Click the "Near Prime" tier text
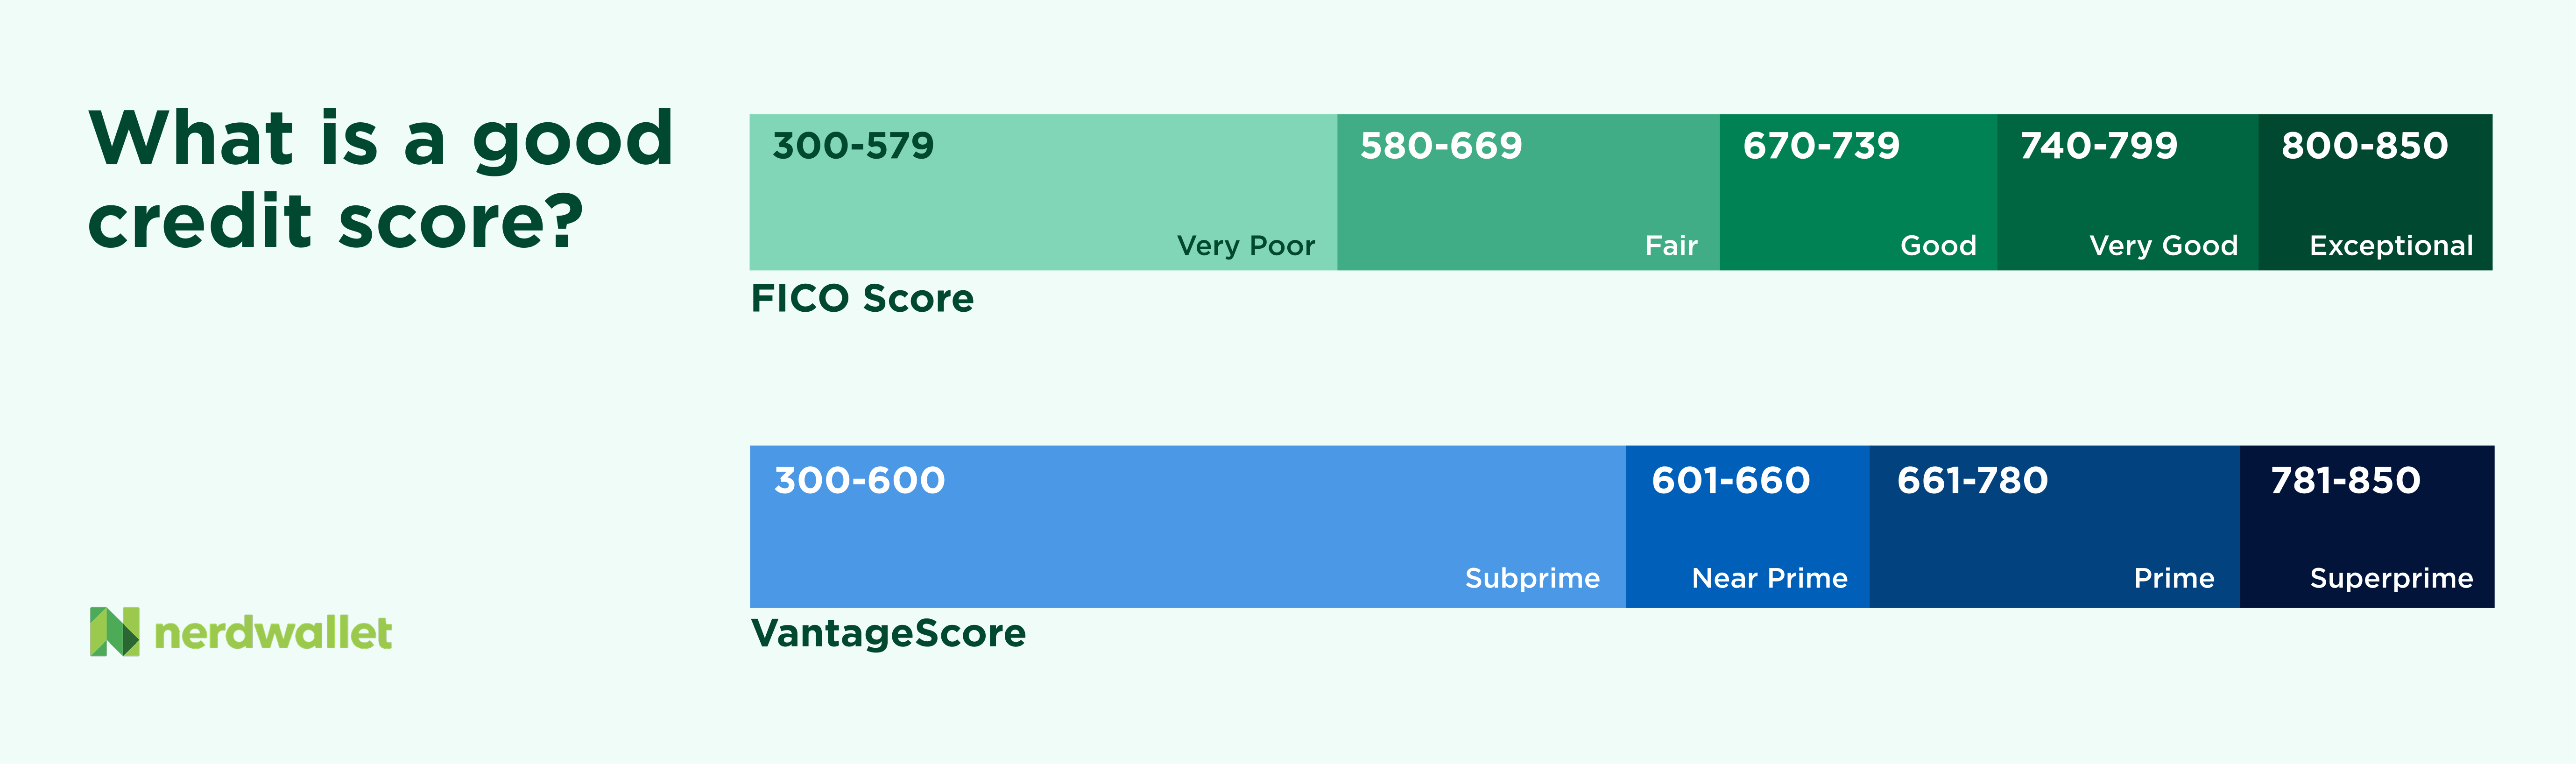Viewport: 2576px width, 764px height. click(1768, 578)
